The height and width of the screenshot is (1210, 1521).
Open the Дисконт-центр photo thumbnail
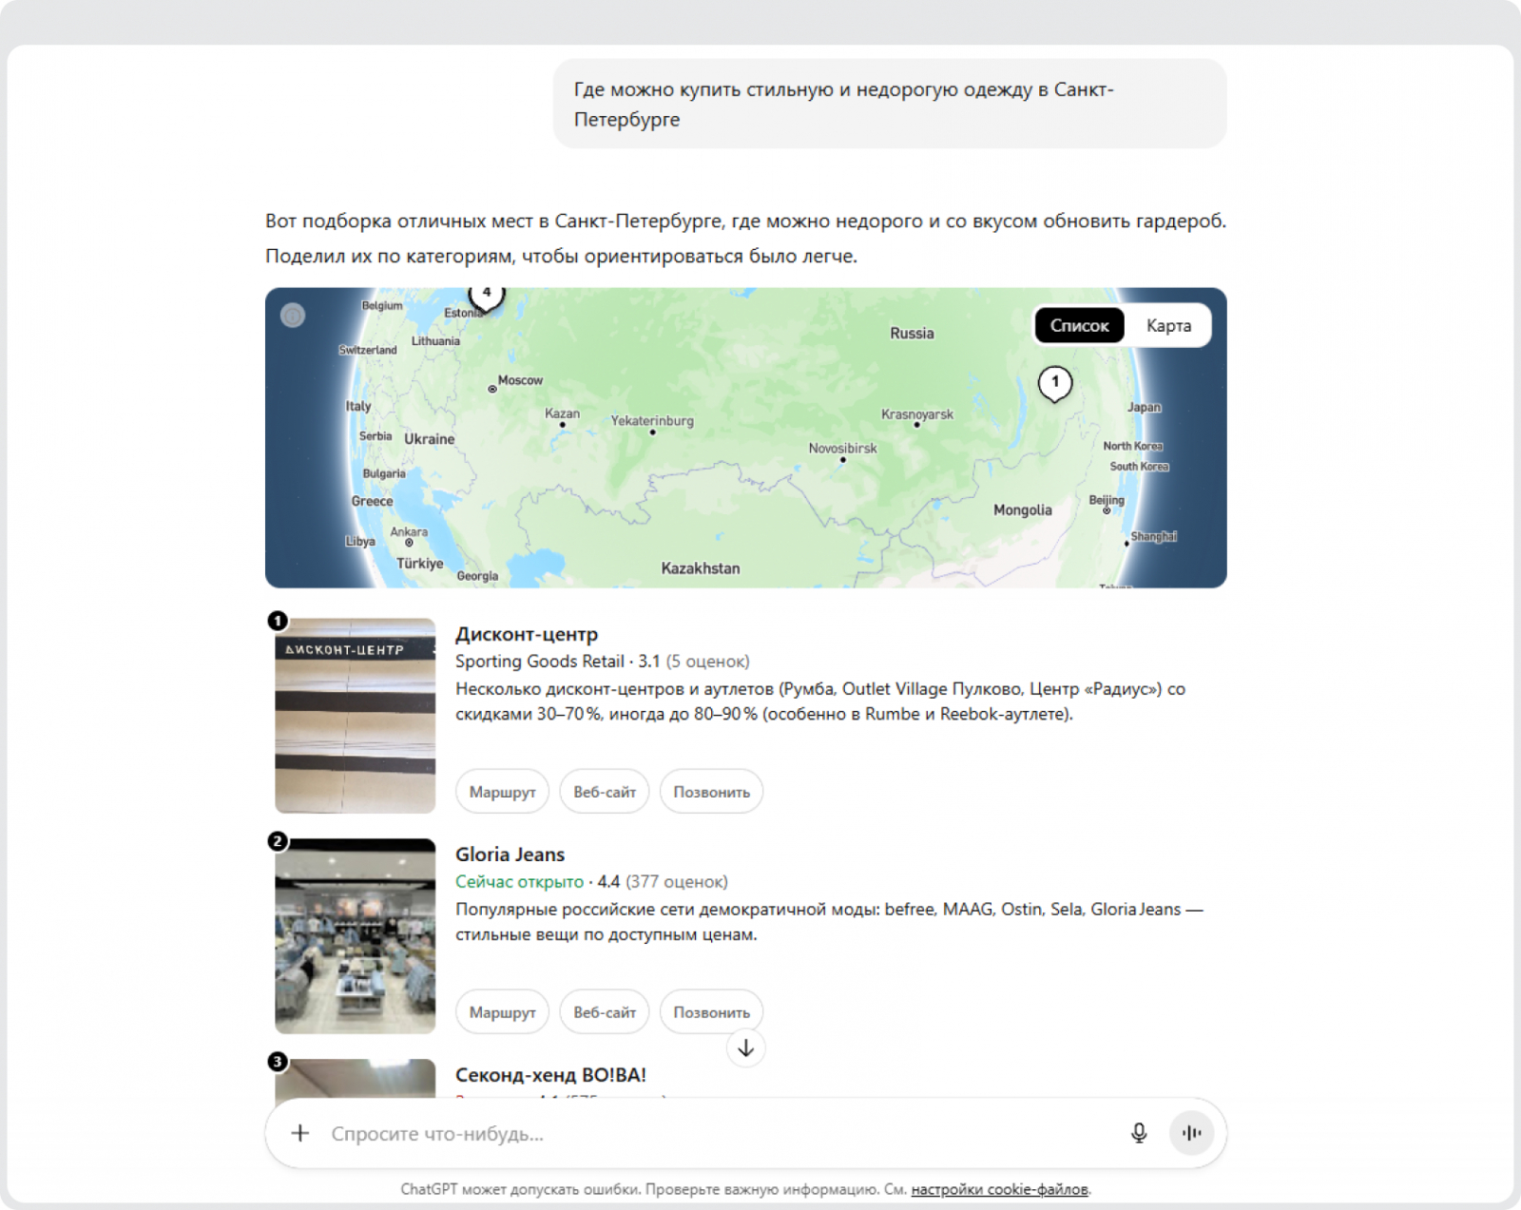point(356,716)
